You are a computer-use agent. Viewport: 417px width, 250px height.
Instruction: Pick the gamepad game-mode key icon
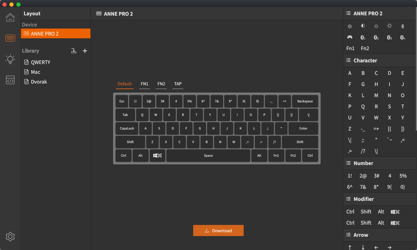pos(350,37)
